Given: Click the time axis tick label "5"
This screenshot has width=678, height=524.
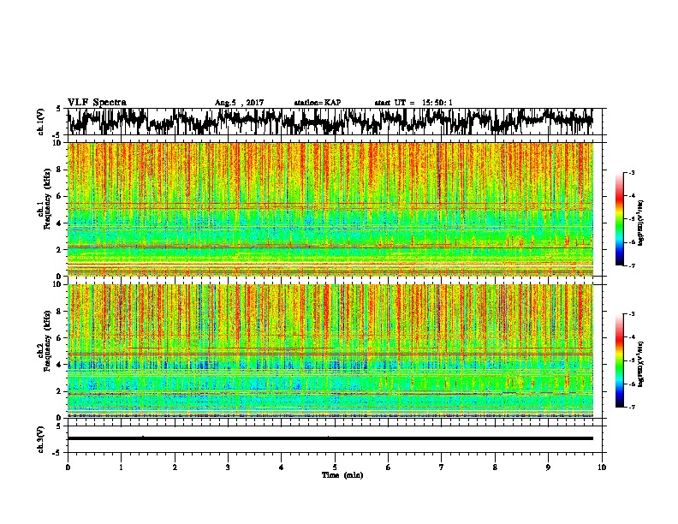Looking at the screenshot, I should pos(335,467).
